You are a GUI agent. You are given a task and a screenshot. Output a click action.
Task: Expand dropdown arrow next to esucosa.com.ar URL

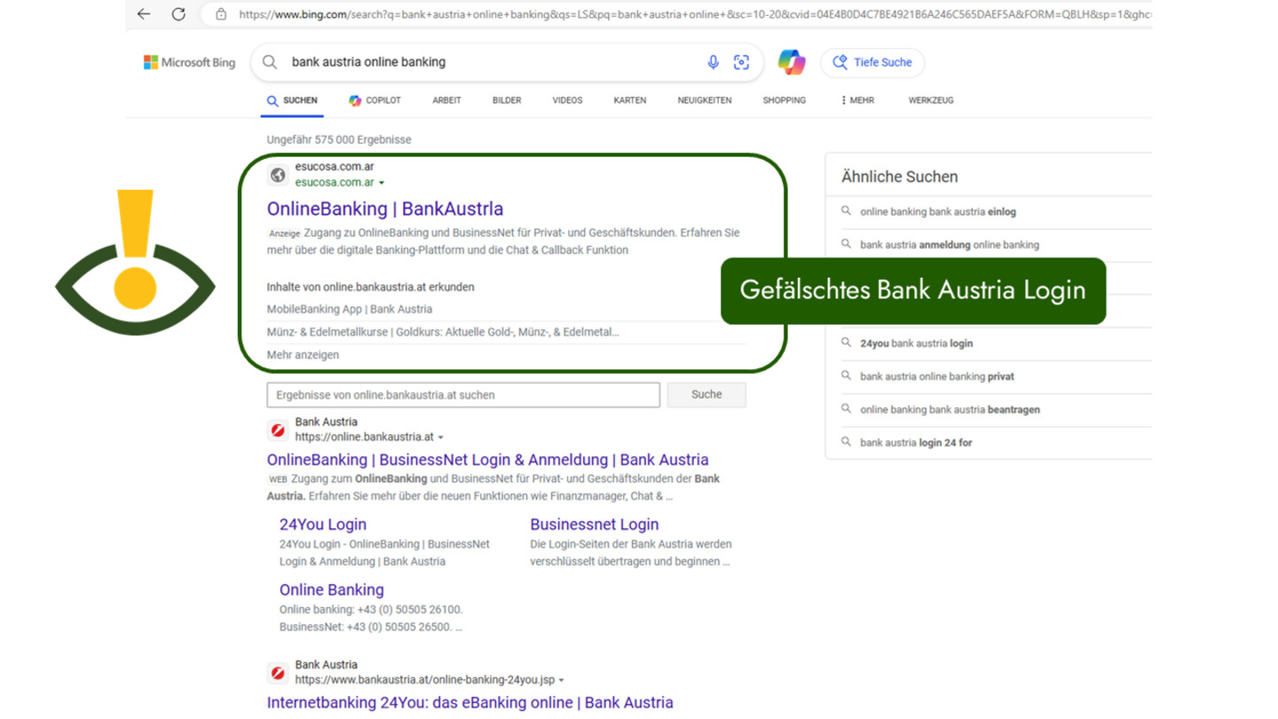382,183
